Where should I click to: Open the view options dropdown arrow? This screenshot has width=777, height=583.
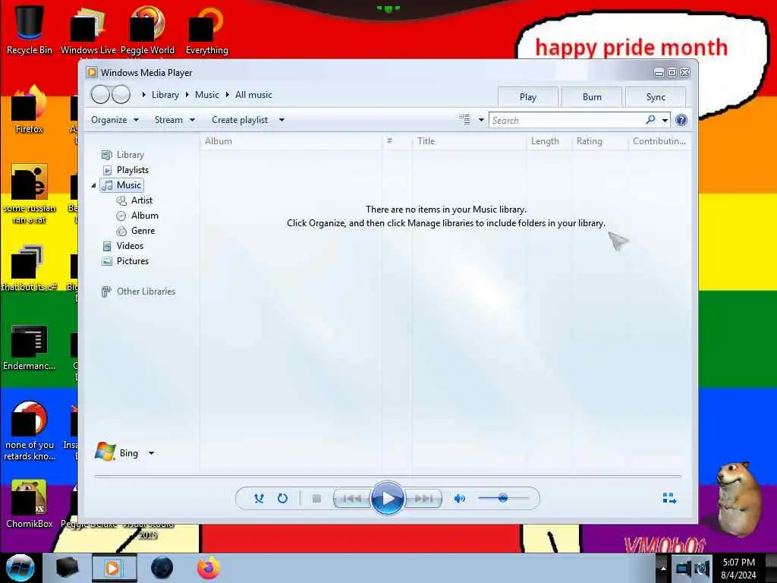[x=480, y=120]
